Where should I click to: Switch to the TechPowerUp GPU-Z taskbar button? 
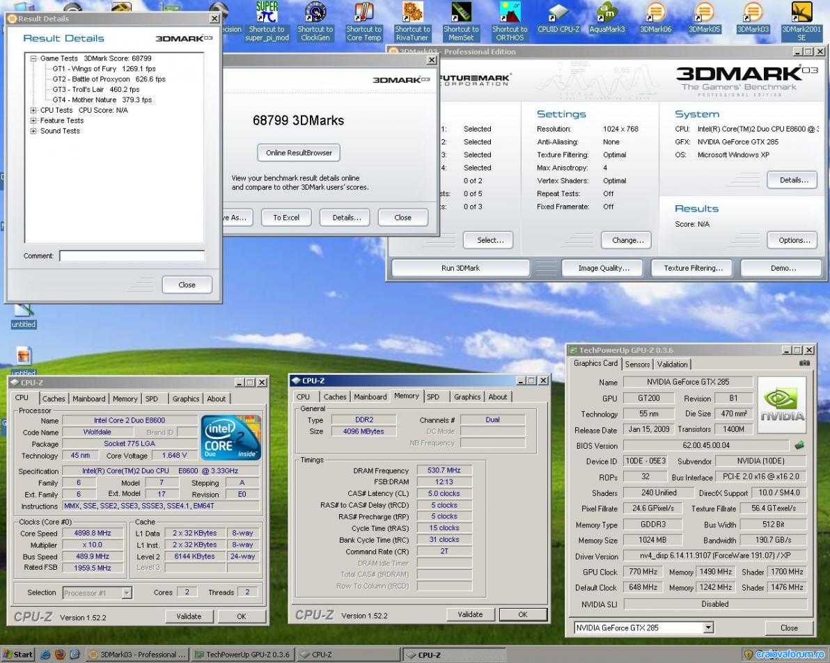244,655
